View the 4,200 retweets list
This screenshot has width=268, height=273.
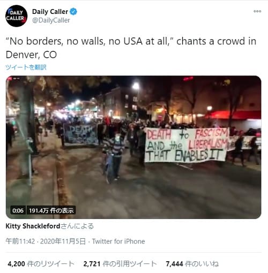pos(41,264)
